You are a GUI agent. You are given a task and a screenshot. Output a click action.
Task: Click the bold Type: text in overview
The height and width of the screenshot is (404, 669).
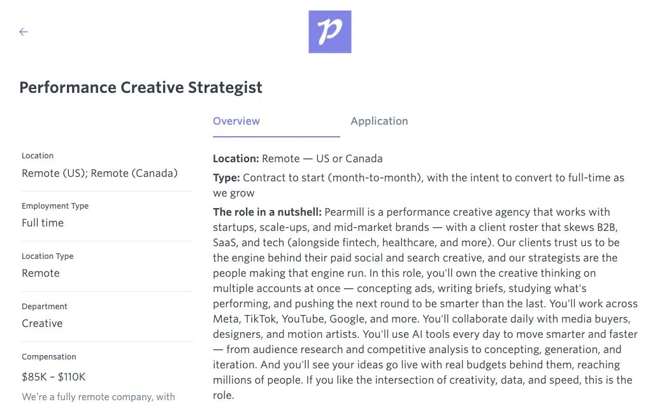[x=226, y=178]
